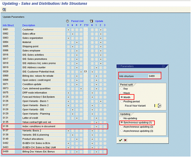
Task: Select the Day period split option
Action: pyautogui.click(x=121, y=89)
